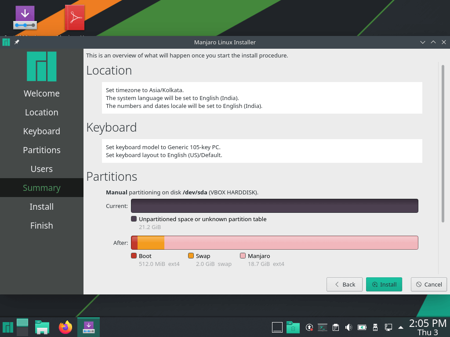The image size is (450, 337).
Task: Open the Manjaro window menu icon in the title bar
Action: pyautogui.click(x=6, y=42)
